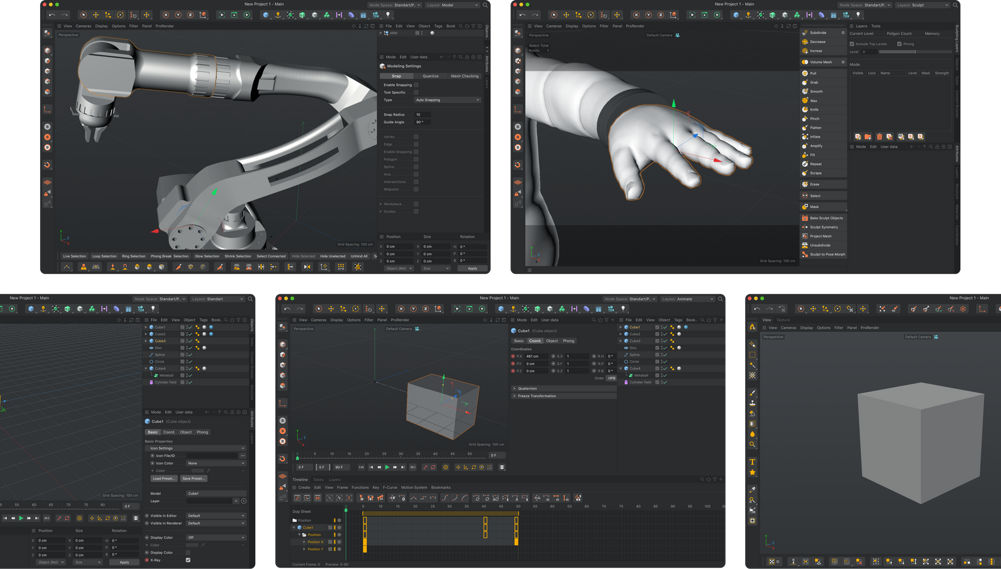Switch to the Mesh Checking tab
Viewport: 1001px width, 569px height.
tap(465, 76)
